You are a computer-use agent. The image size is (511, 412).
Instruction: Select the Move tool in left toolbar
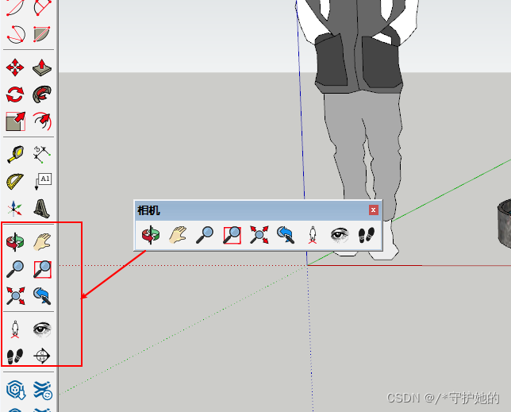pyautogui.click(x=15, y=67)
